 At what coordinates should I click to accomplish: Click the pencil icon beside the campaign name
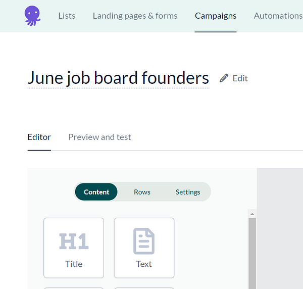tap(224, 78)
